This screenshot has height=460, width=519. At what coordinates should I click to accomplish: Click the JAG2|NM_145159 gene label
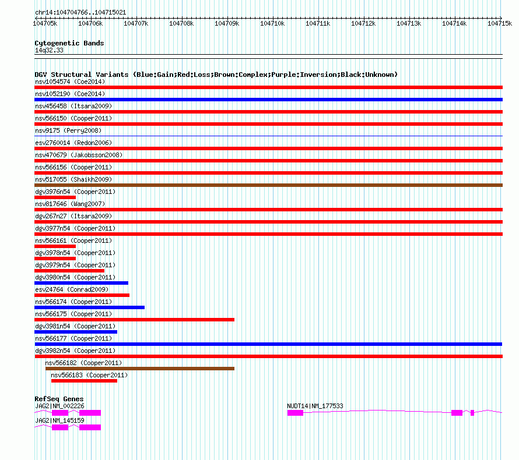coord(59,420)
